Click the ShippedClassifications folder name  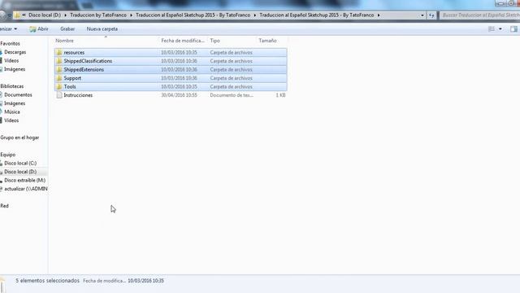click(x=88, y=61)
